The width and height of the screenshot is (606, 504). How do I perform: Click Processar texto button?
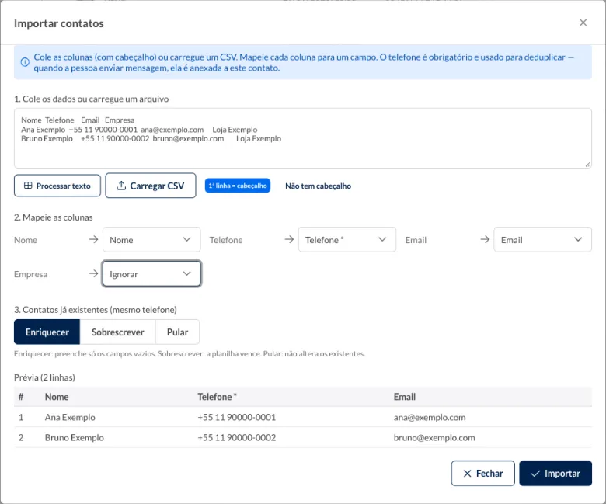(x=57, y=186)
